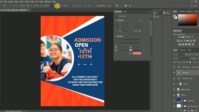Hide the Ellipse 1 layer
199x112 pixels.
coord(174,95)
